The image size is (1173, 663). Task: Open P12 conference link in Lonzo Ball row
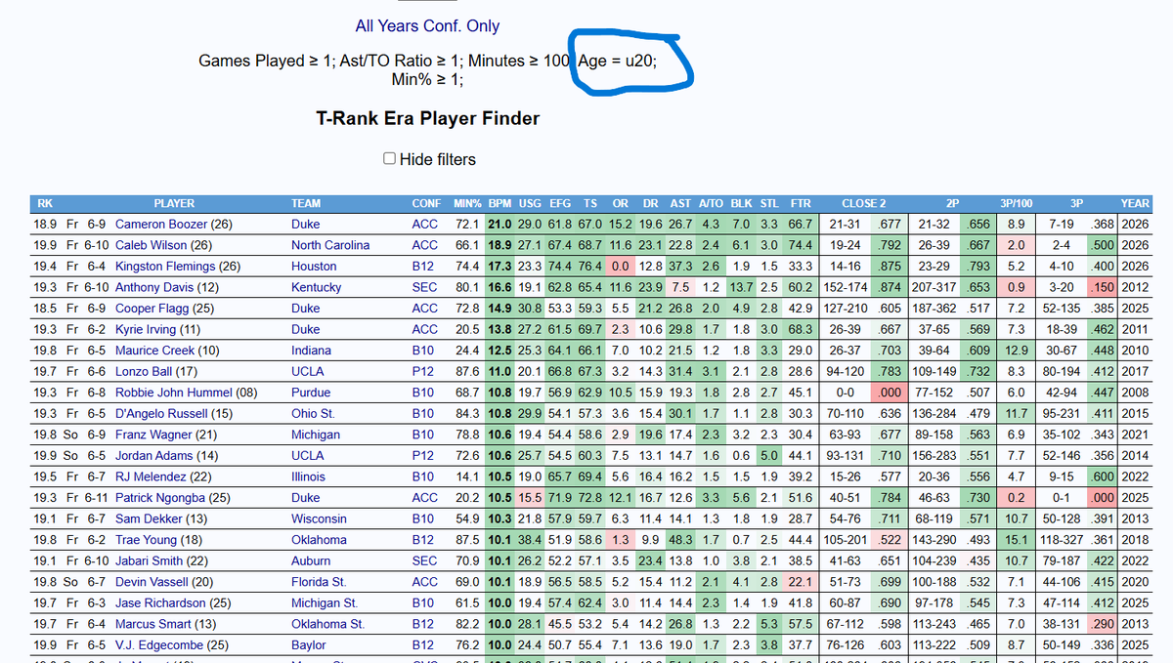pos(422,372)
